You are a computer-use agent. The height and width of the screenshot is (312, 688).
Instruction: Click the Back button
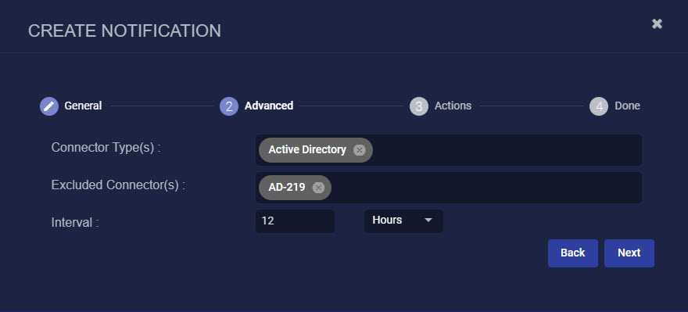click(x=573, y=253)
